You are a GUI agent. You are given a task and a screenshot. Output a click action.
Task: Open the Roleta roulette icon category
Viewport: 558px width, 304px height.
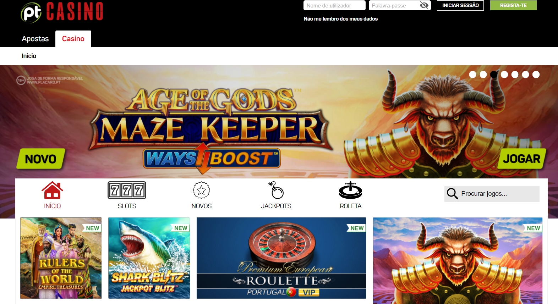click(x=350, y=190)
